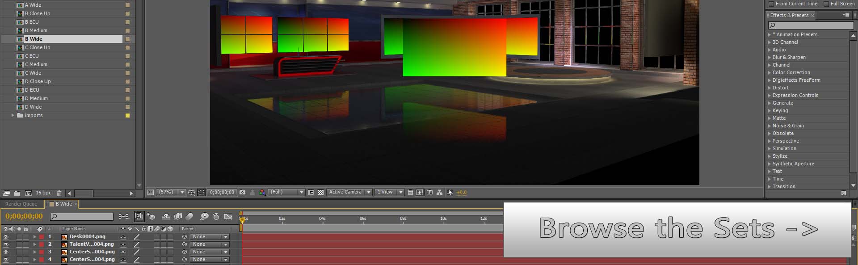Enable Motion Blur for timeline
This screenshot has width=858, height=265.
[x=189, y=217]
